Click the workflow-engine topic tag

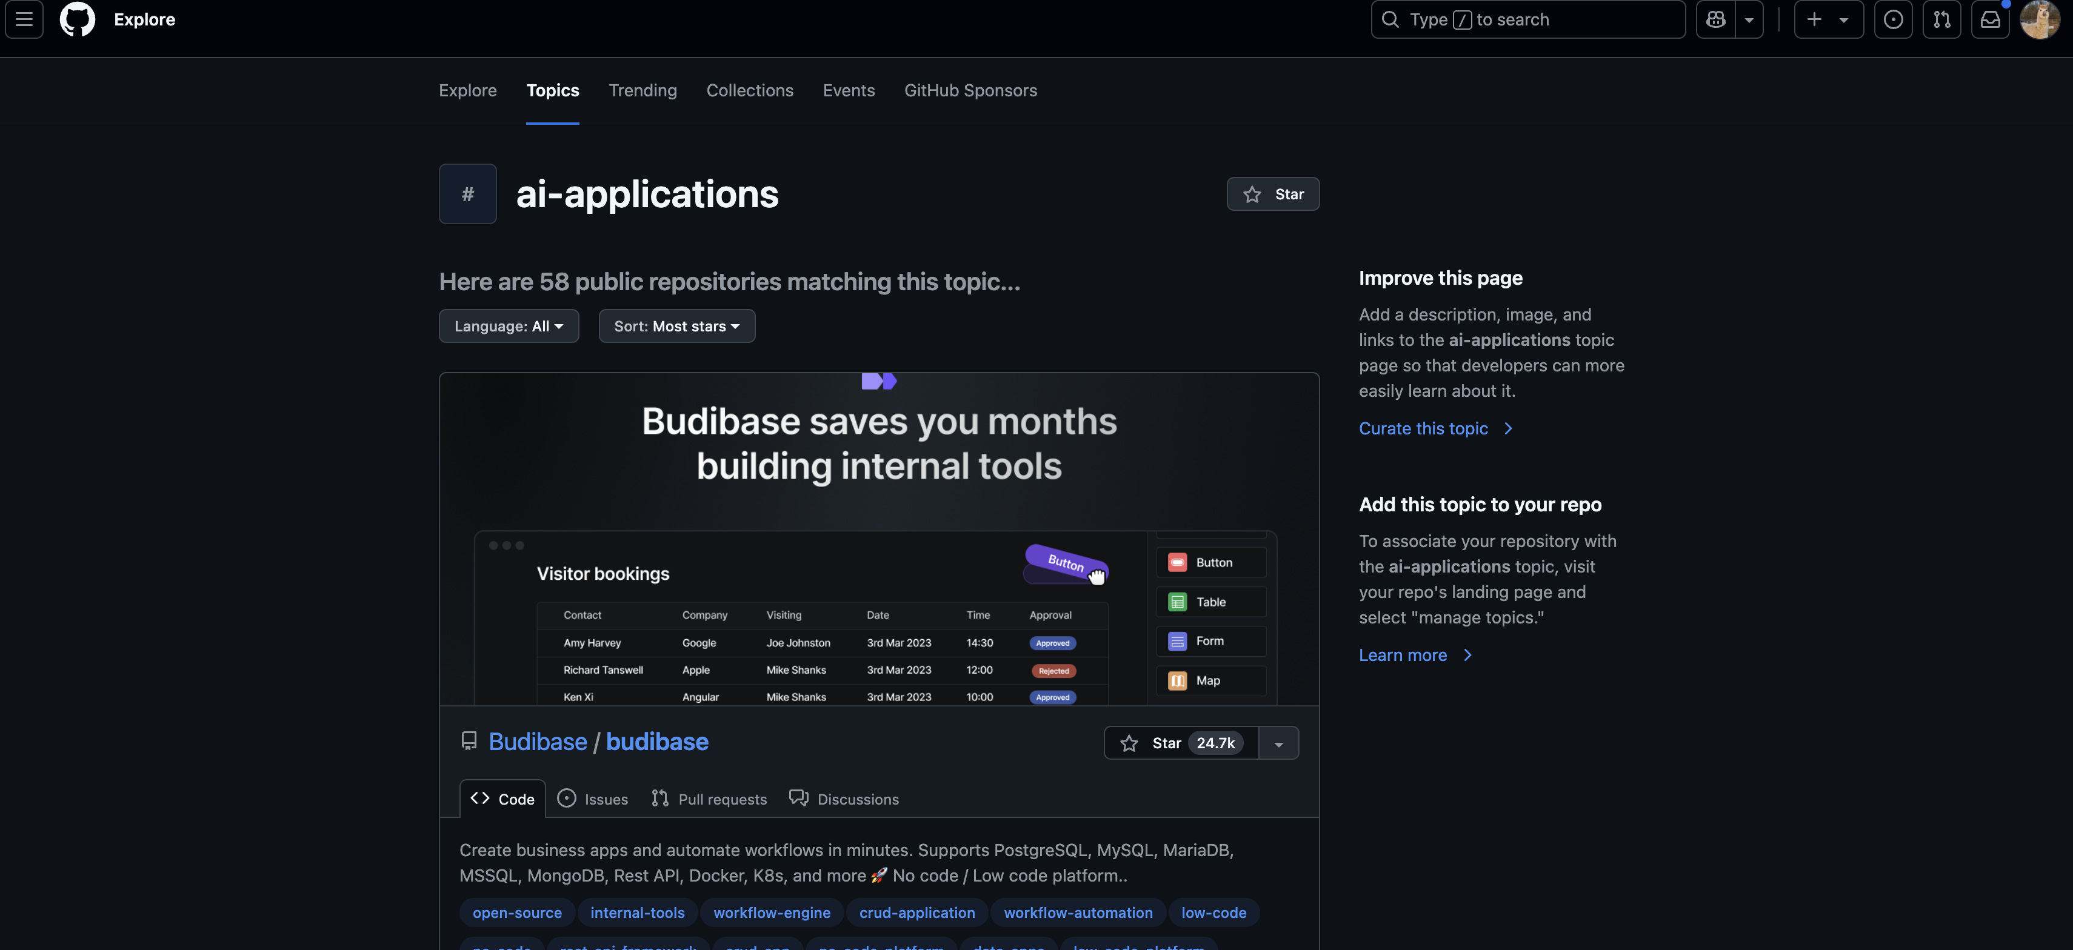pos(772,913)
